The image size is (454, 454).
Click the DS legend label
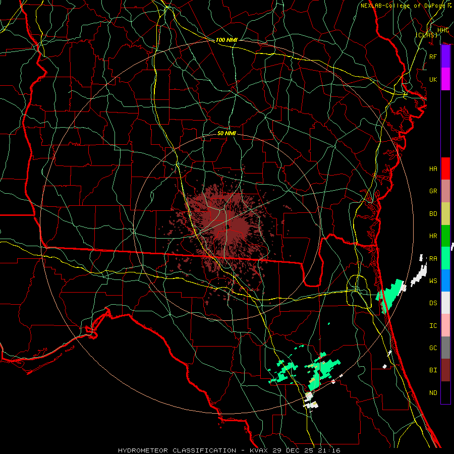point(433,303)
